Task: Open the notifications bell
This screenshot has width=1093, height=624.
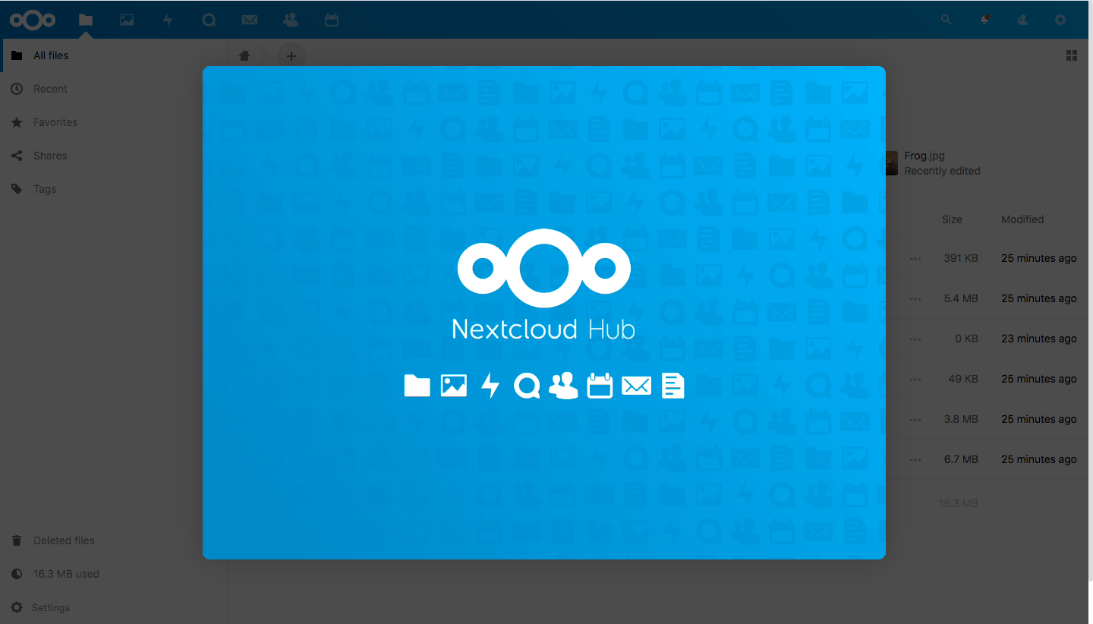Action: point(984,20)
